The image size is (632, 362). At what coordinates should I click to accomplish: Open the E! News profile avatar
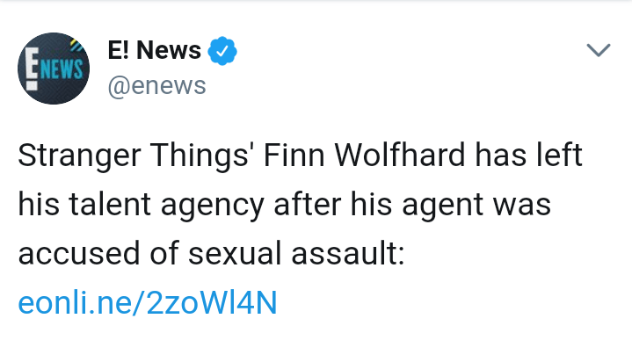pyautogui.click(x=54, y=68)
